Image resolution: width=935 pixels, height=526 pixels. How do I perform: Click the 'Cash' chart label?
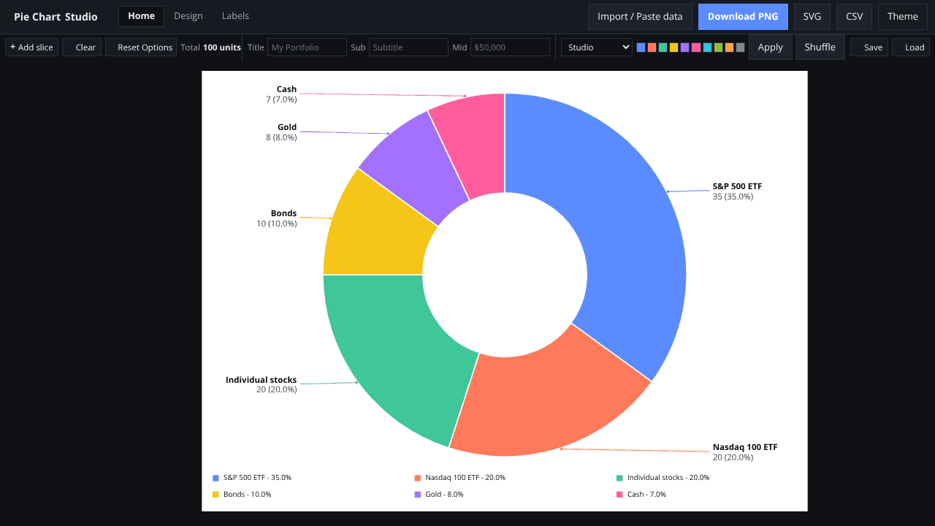(x=286, y=89)
